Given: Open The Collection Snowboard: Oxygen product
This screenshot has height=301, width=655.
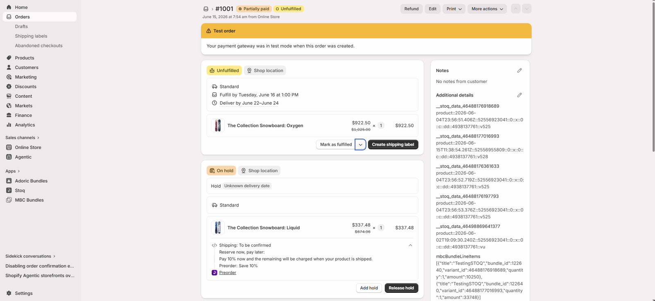Looking at the screenshot, I should coord(265,126).
